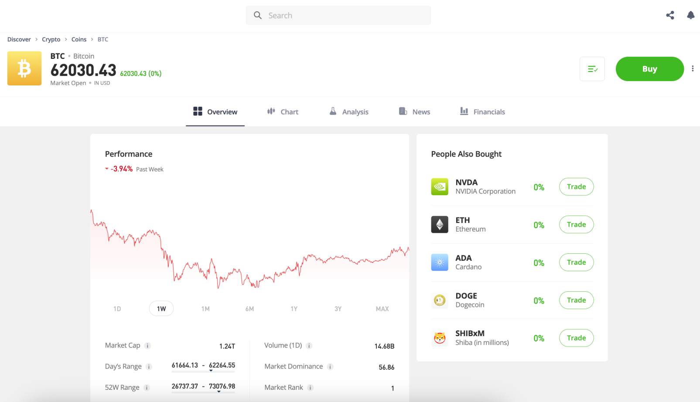The width and height of the screenshot is (700, 402).
Task: Click BTC breadcrumb item
Action: [103, 39]
